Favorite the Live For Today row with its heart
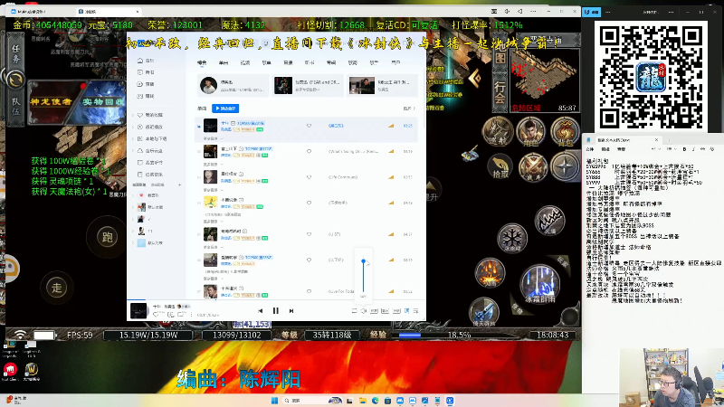This screenshot has width=724, height=407. [x=309, y=291]
